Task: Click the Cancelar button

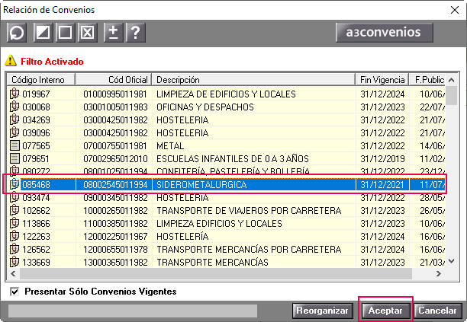Action: coord(438,311)
